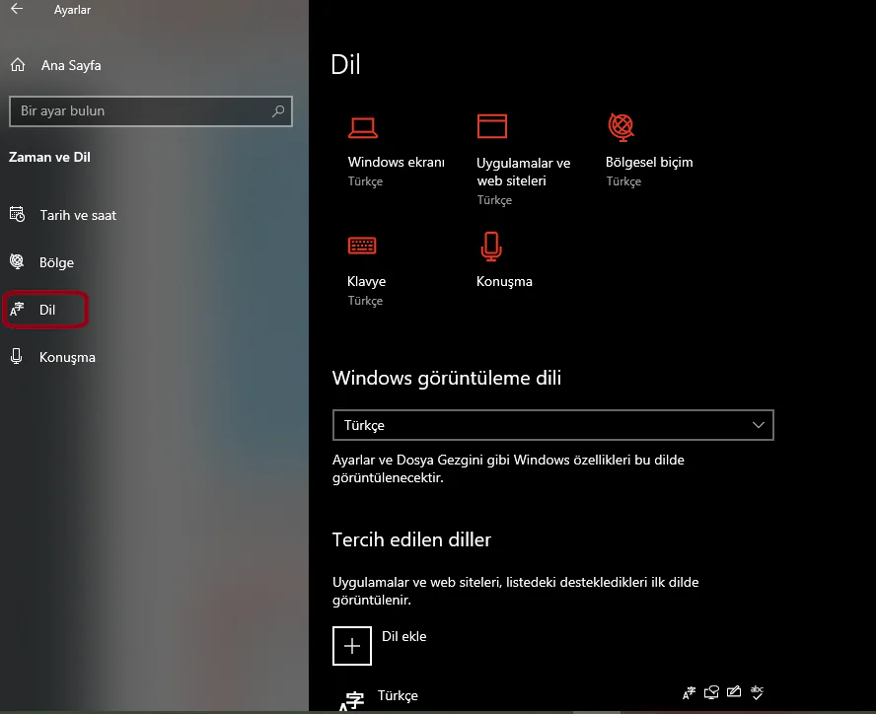Screen dimensions: 876x714
Task: Select Türkçe in preferred languages list
Action: (x=398, y=696)
